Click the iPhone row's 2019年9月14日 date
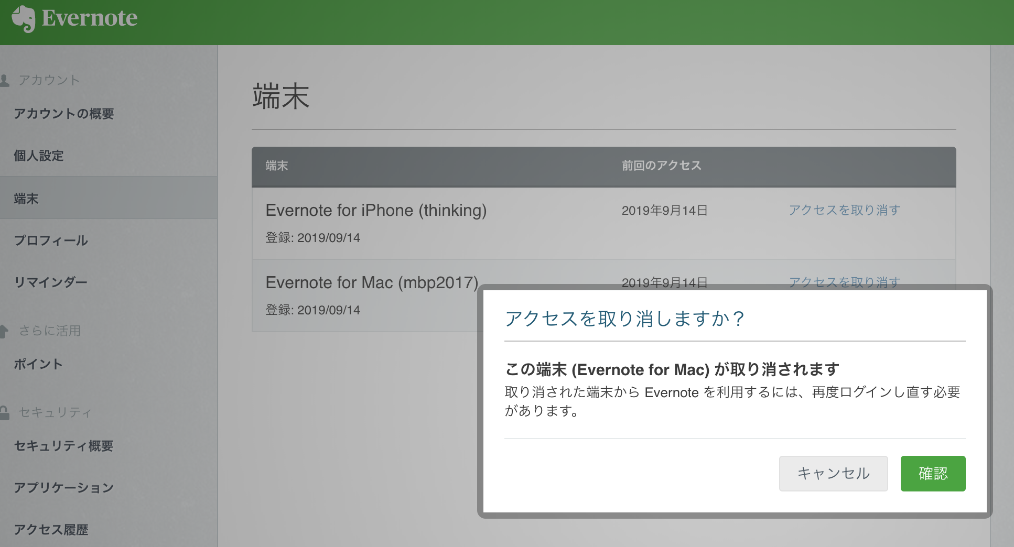Image resolution: width=1014 pixels, height=547 pixels. (x=665, y=211)
